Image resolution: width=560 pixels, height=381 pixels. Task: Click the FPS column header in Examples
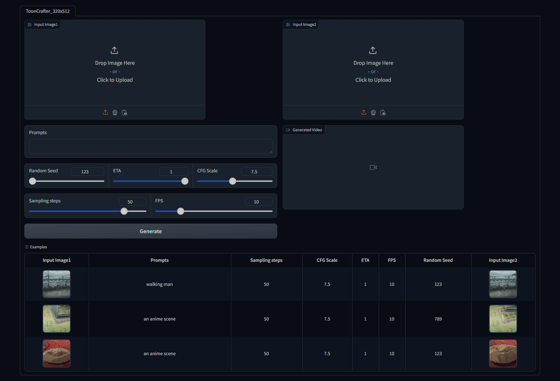pos(392,260)
